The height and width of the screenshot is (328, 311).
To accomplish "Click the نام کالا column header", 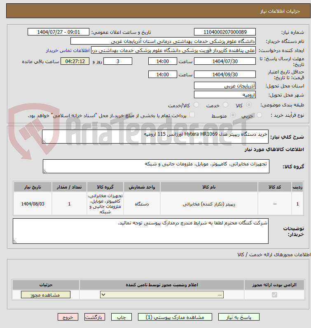I will 209,187.
